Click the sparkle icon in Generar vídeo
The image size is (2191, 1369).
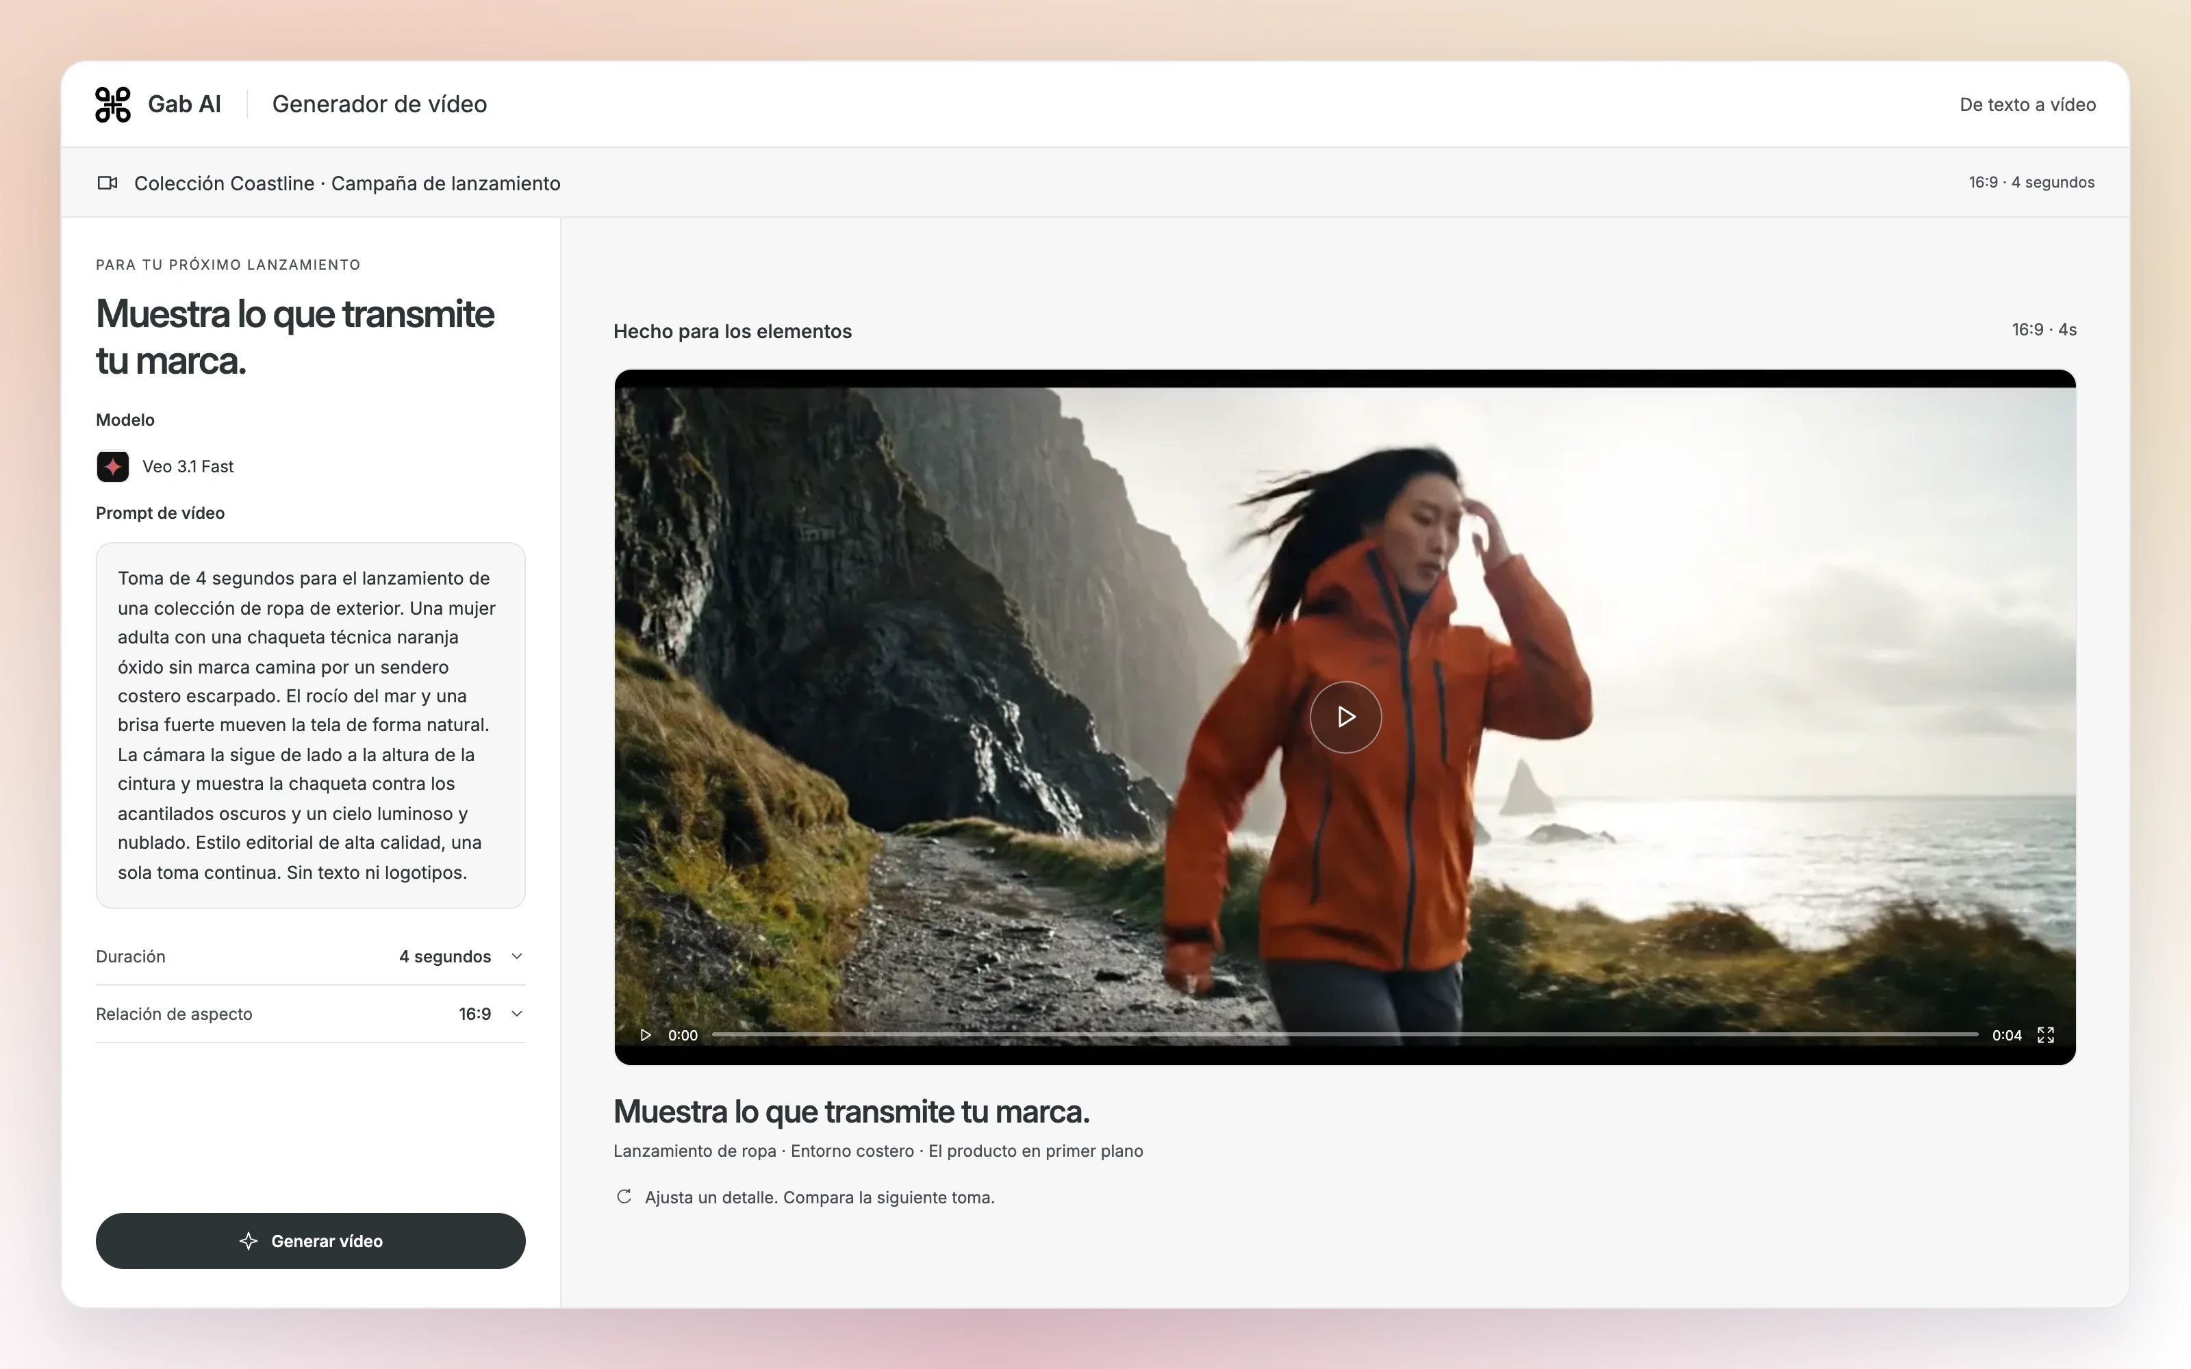pos(249,1241)
